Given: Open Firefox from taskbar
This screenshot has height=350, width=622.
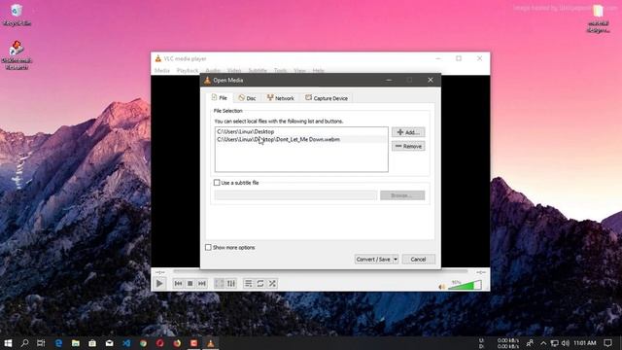Looking at the screenshot, I should click(x=177, y=343).
